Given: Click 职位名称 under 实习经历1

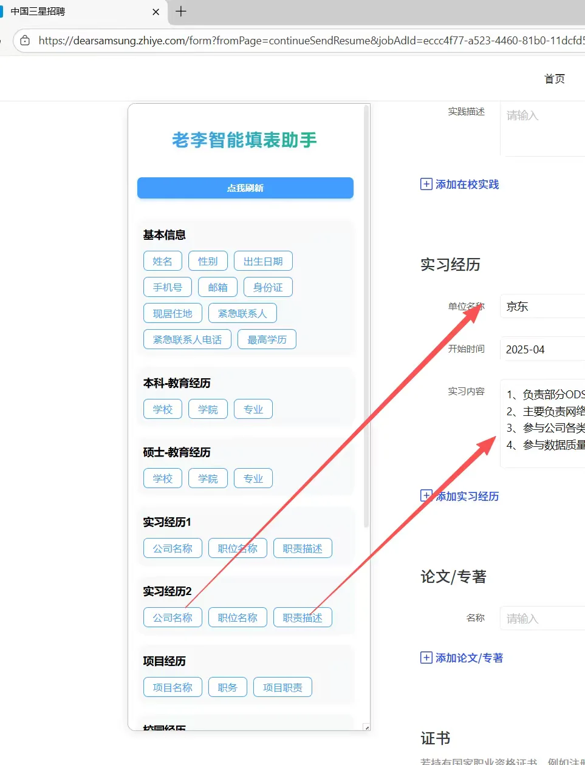Looking at the screenshot, I should click(x=238, y=548).
